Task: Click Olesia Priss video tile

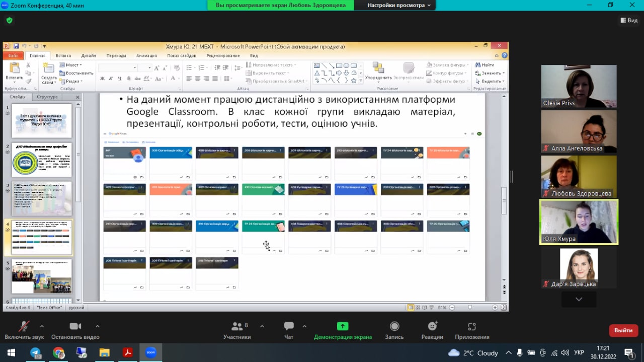Action: (579, 86)
